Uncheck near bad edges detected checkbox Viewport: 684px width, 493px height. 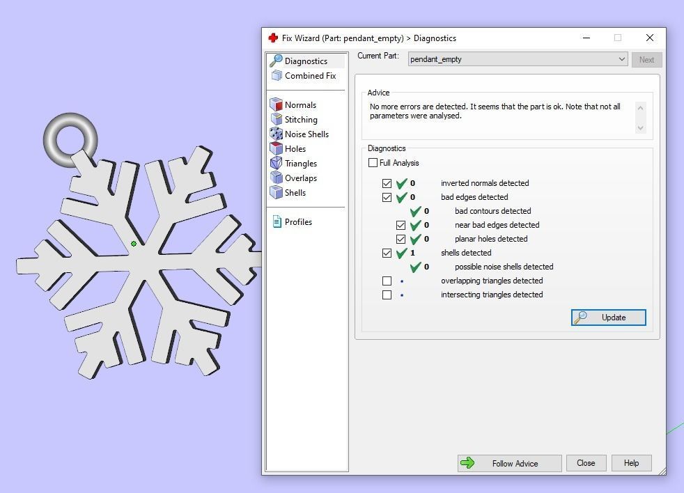[401, 225]
